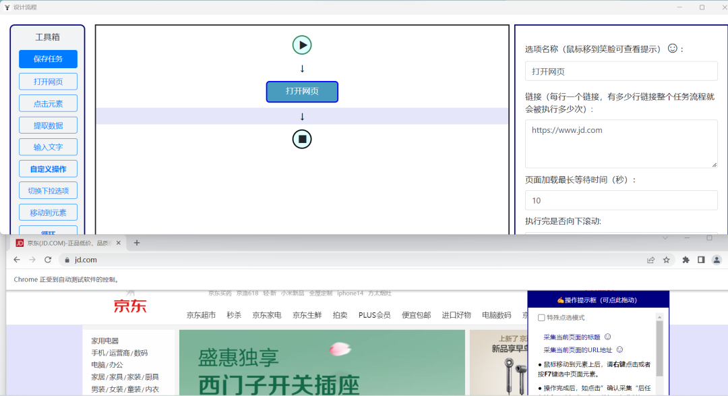
Task: Select the 京东(JD.COM) tab in Chrome
Action: [x=69, y=243]
